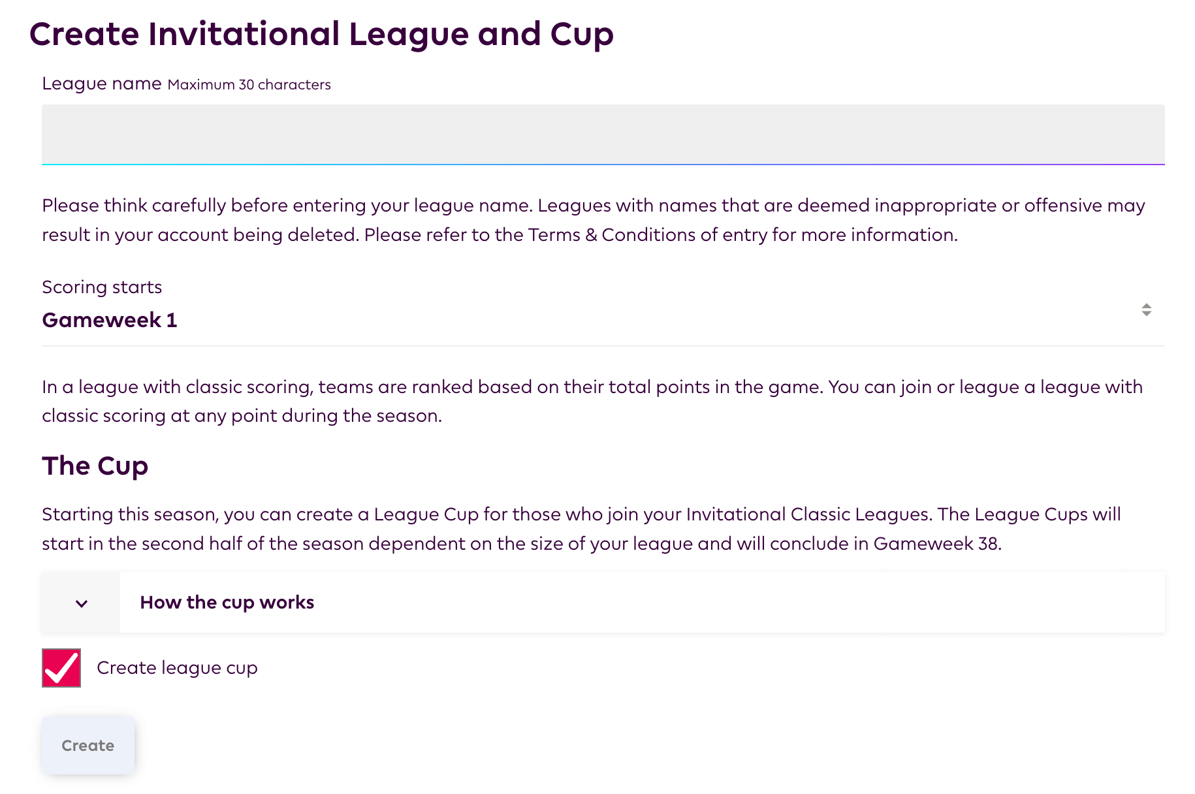The image size is (1195, 794).
Task: Select the Gameweek 1 dropdown value
Action: [110, 320]
